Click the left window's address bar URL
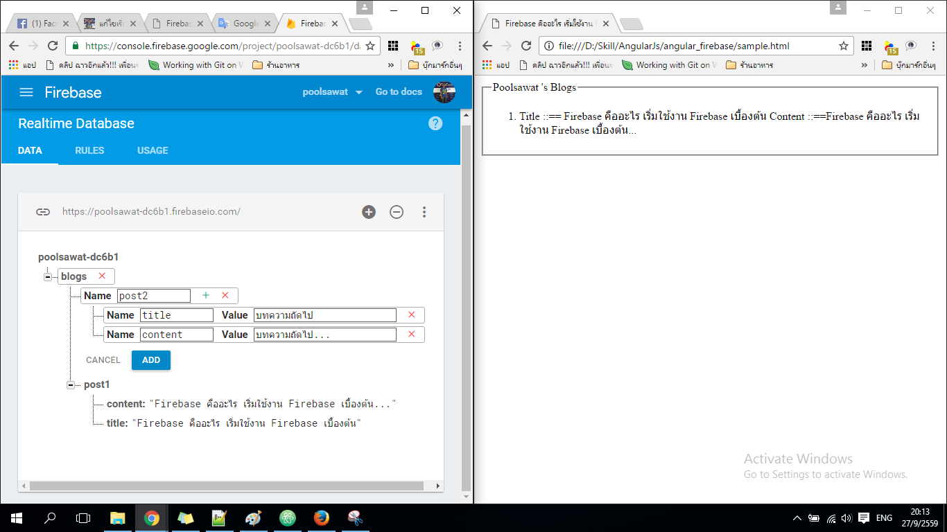The height and width of the screenshot is (532, 947). click(223, 46)
